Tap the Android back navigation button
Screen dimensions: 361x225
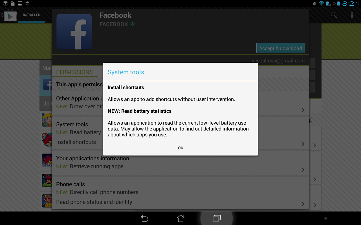[144, 218]
